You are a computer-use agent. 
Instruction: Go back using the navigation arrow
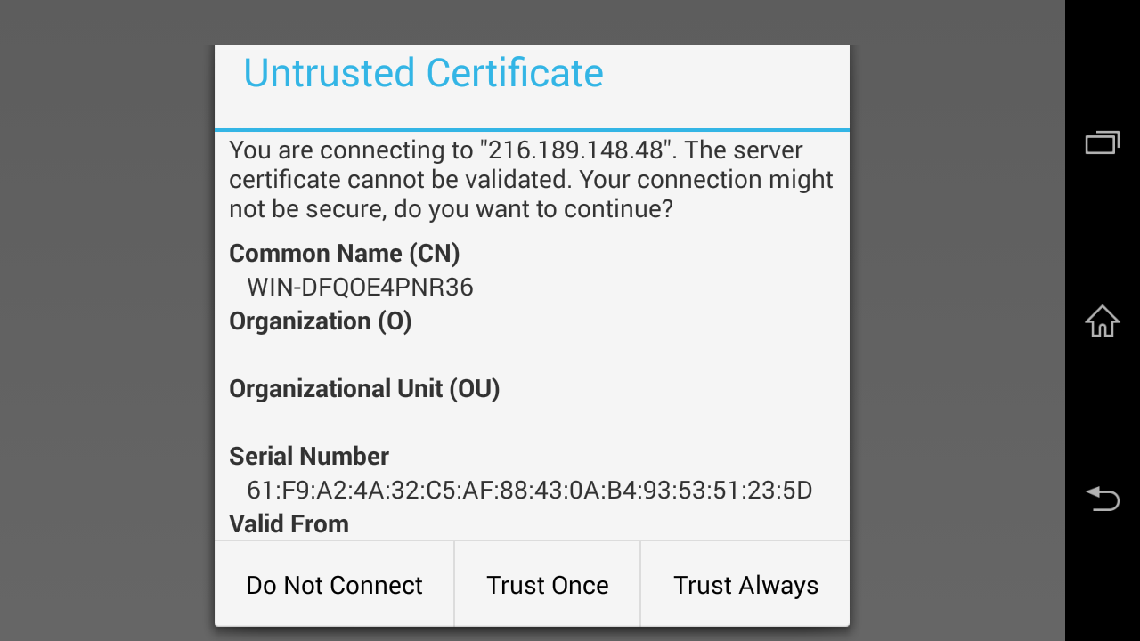pos(1102,498)
